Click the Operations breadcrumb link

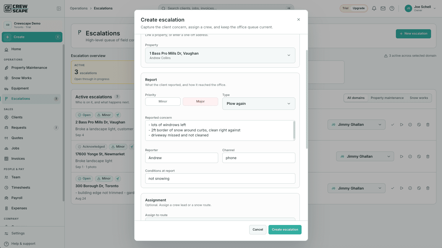click(x=79, y=8)
